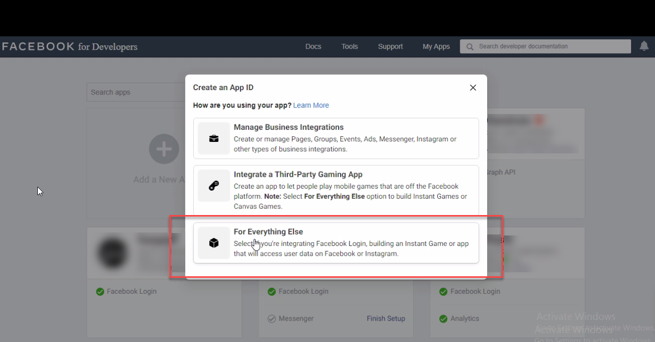Click the grey check icon beside Messenger

coord(271,319)
